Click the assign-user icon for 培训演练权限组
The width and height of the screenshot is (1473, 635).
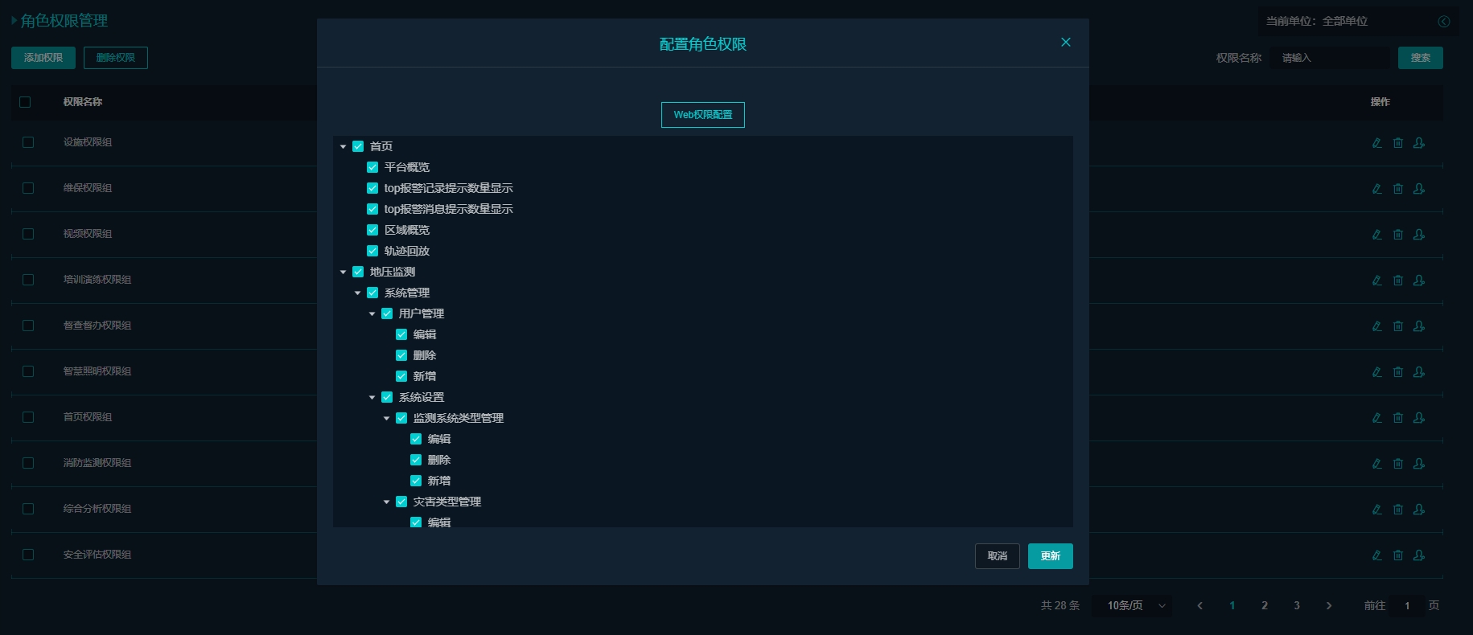click(x=1419, y=280)
